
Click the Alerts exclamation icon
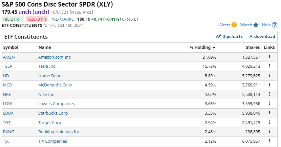(234, 25)
